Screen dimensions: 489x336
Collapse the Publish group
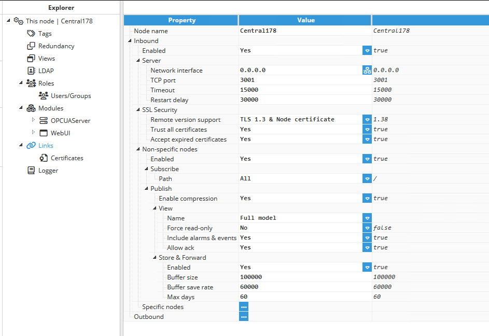coord(146,188)
